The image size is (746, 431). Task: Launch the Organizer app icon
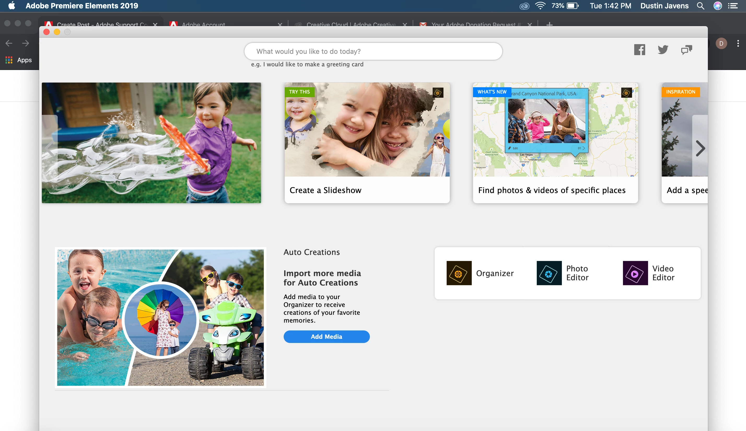coord(459,273)
